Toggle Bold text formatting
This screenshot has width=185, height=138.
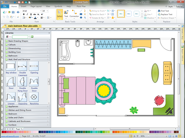[24, 14]
